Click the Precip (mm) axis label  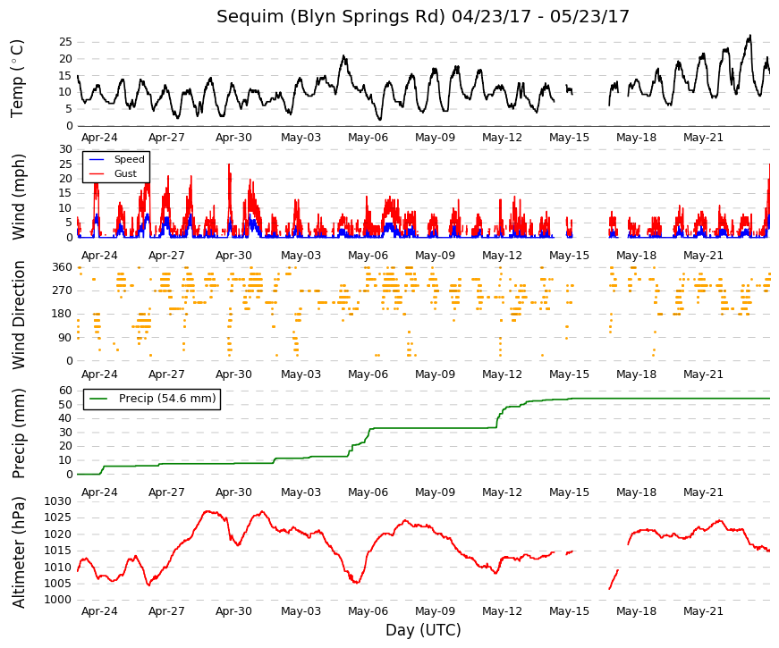[x=19, y=433]
